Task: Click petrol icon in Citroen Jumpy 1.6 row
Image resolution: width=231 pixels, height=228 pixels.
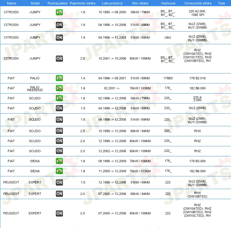Action: [x=59, y=12]
